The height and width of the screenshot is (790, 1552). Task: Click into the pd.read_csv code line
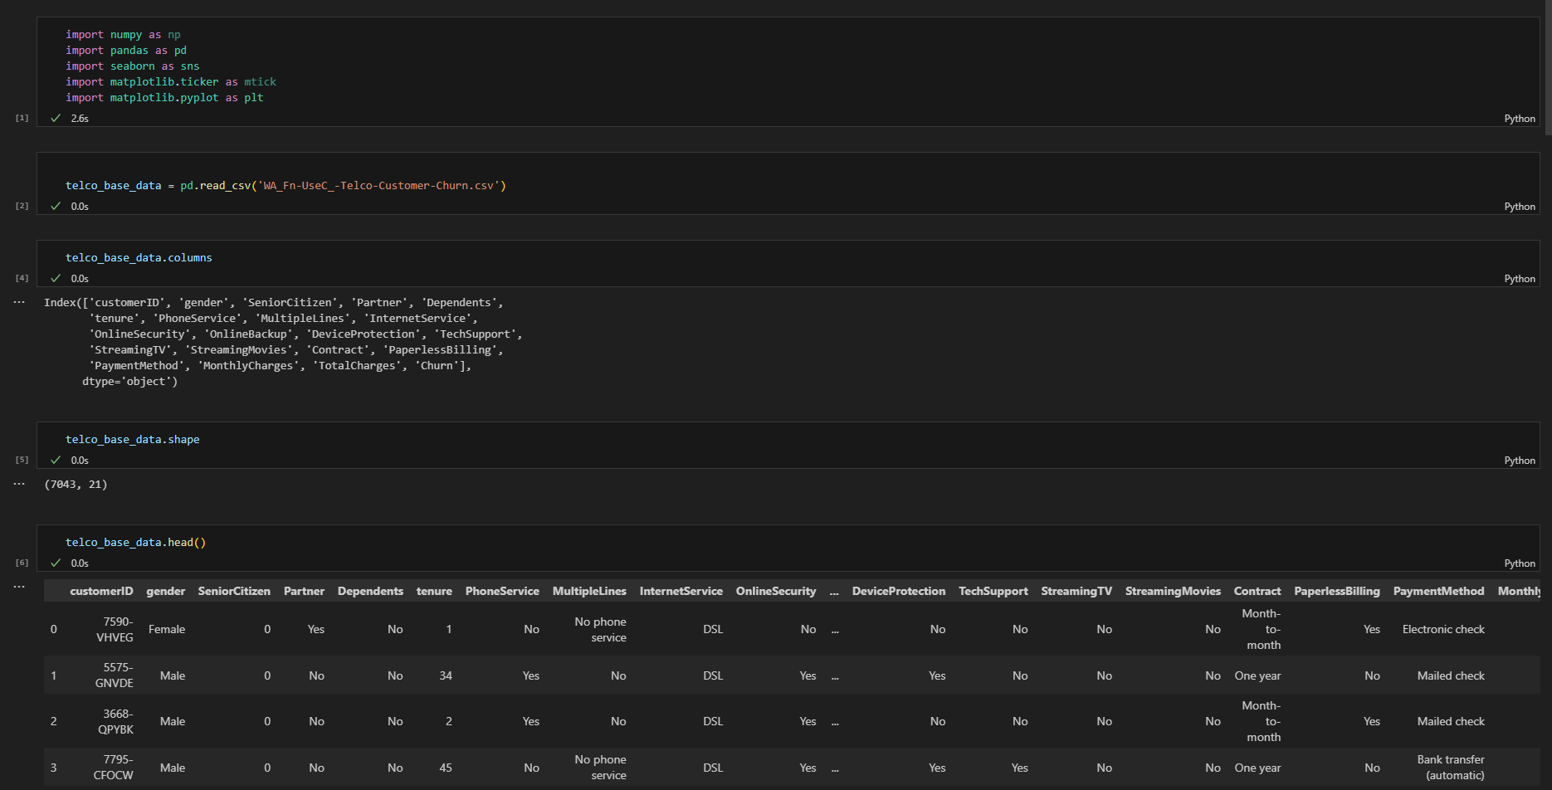click(x=286, y=185)
